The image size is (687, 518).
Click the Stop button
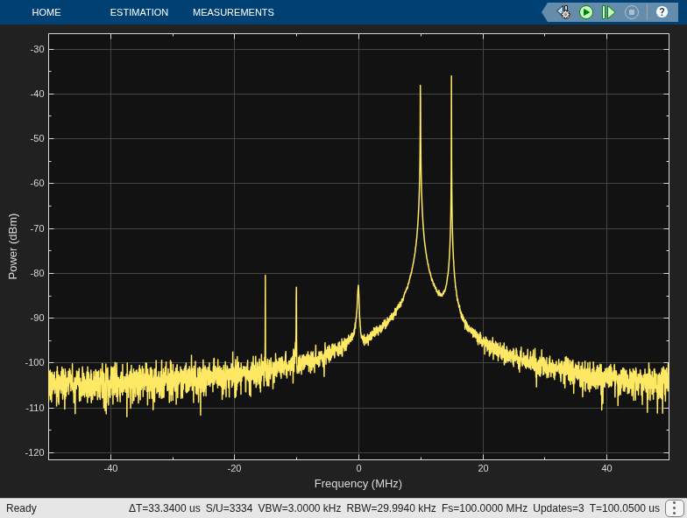631,12
